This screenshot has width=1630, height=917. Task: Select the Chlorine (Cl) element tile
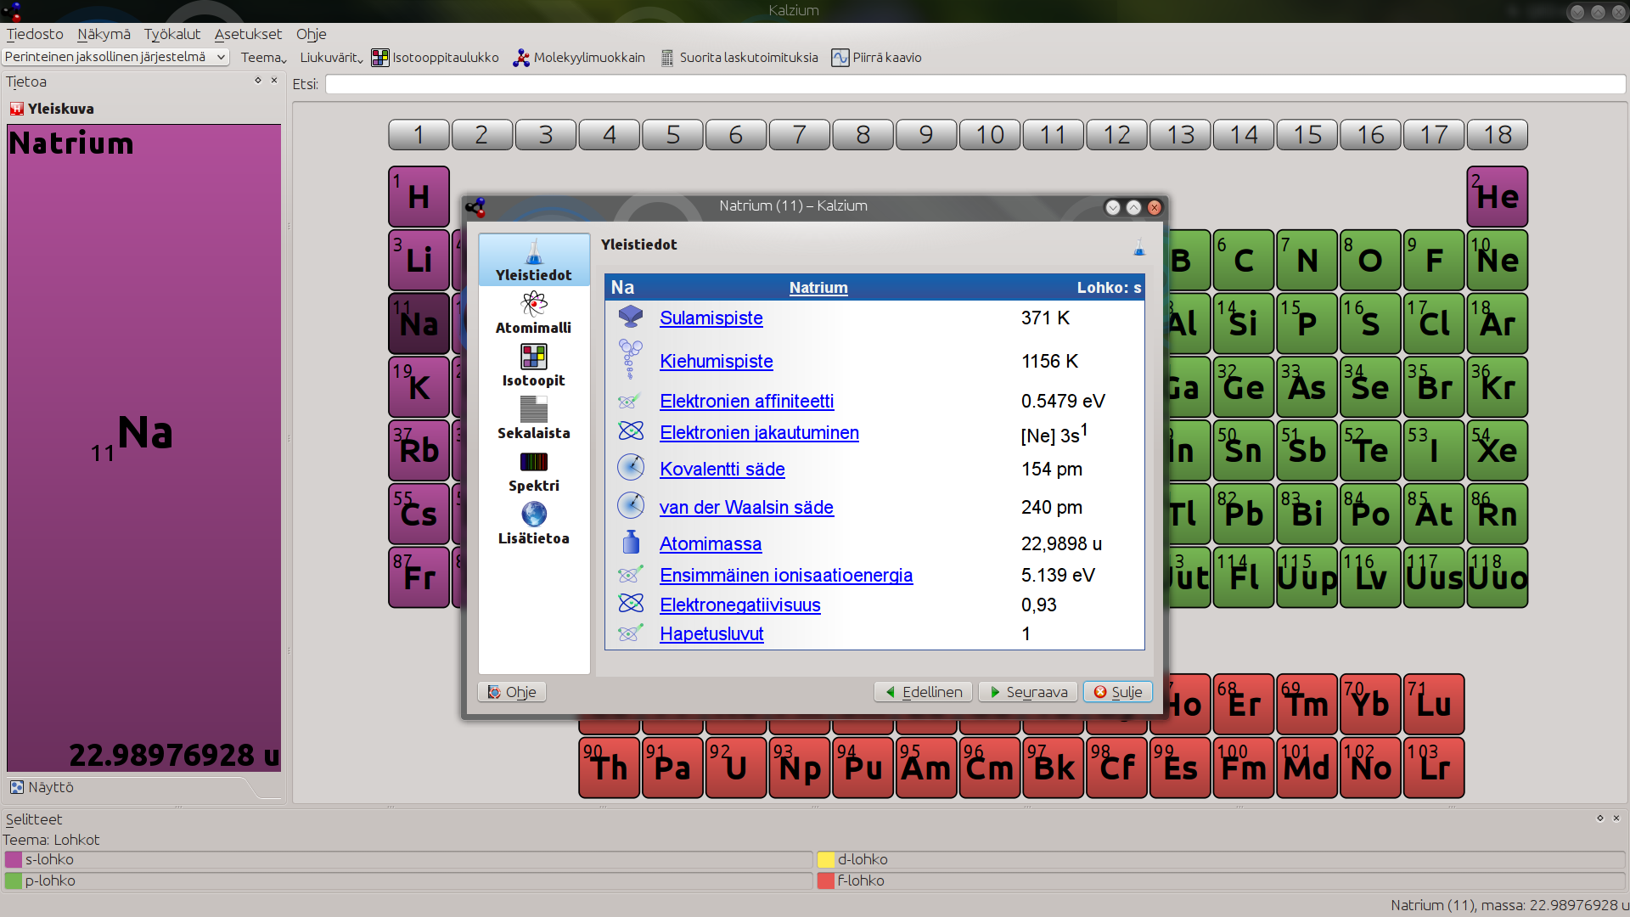pyautogui.click(x=1434, y=323)
